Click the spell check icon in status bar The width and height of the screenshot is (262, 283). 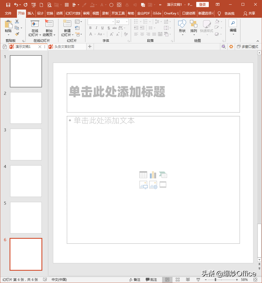(45, 280)
